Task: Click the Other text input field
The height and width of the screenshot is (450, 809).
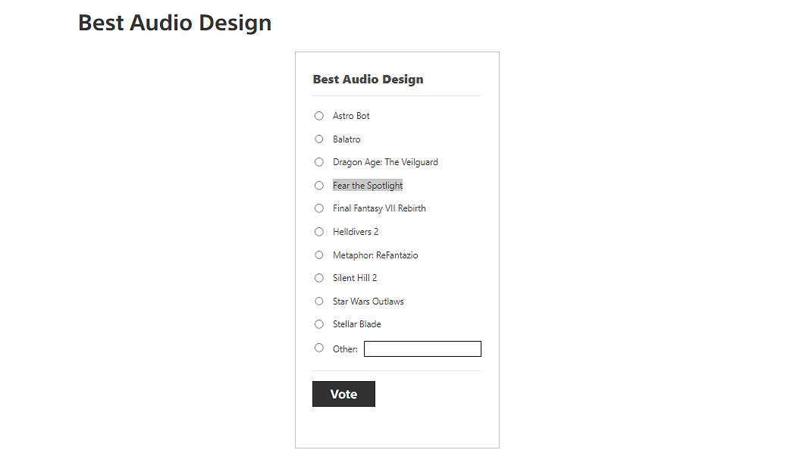Action: pyautogui.click(x=422, y=349)
